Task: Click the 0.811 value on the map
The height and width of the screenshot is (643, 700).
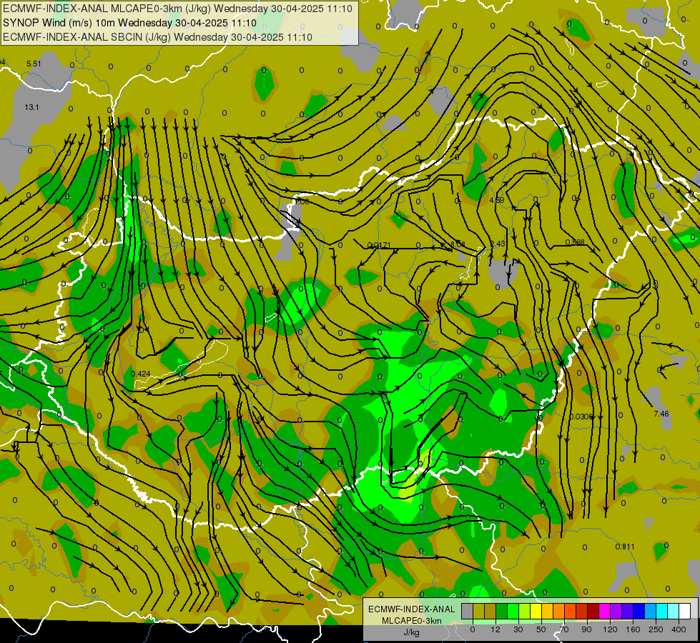Action: tap(624, 547)
